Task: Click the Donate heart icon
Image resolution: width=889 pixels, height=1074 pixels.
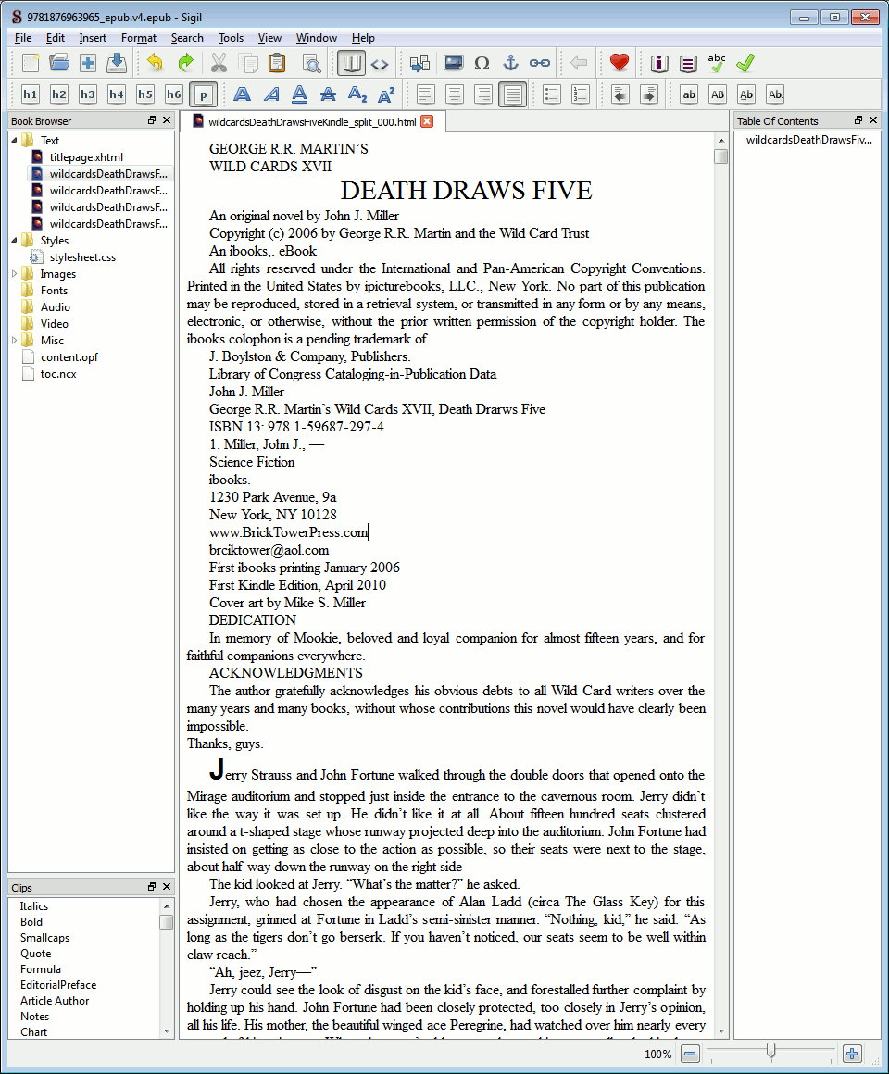Action: (620, 63)
